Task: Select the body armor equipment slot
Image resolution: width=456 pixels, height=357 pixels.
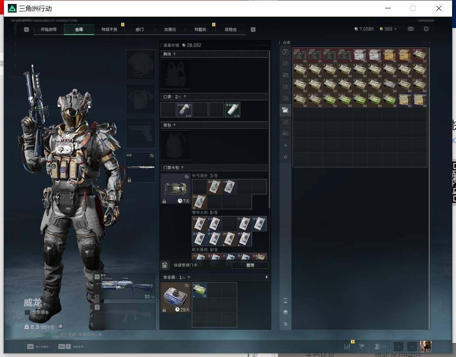Action: (140, 99)
